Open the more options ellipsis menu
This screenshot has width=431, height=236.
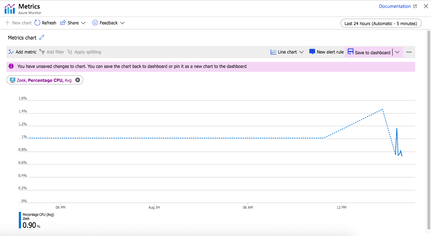[409, 52]
